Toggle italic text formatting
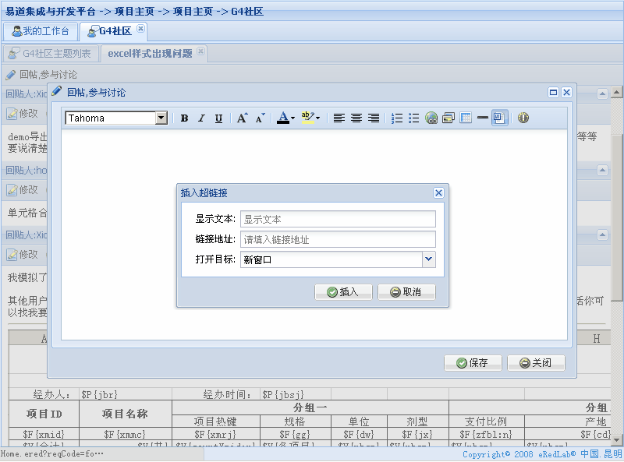624x462 pixels. coord(200,118)
